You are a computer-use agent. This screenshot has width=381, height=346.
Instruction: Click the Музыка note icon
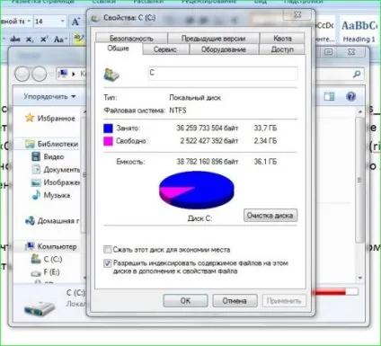36,195
